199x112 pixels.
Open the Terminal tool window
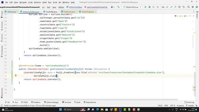[x=67, y=102]
